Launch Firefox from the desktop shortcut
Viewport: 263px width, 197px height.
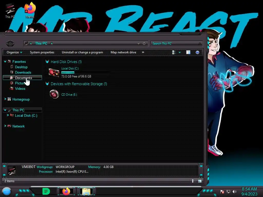[x=30, y=10]
